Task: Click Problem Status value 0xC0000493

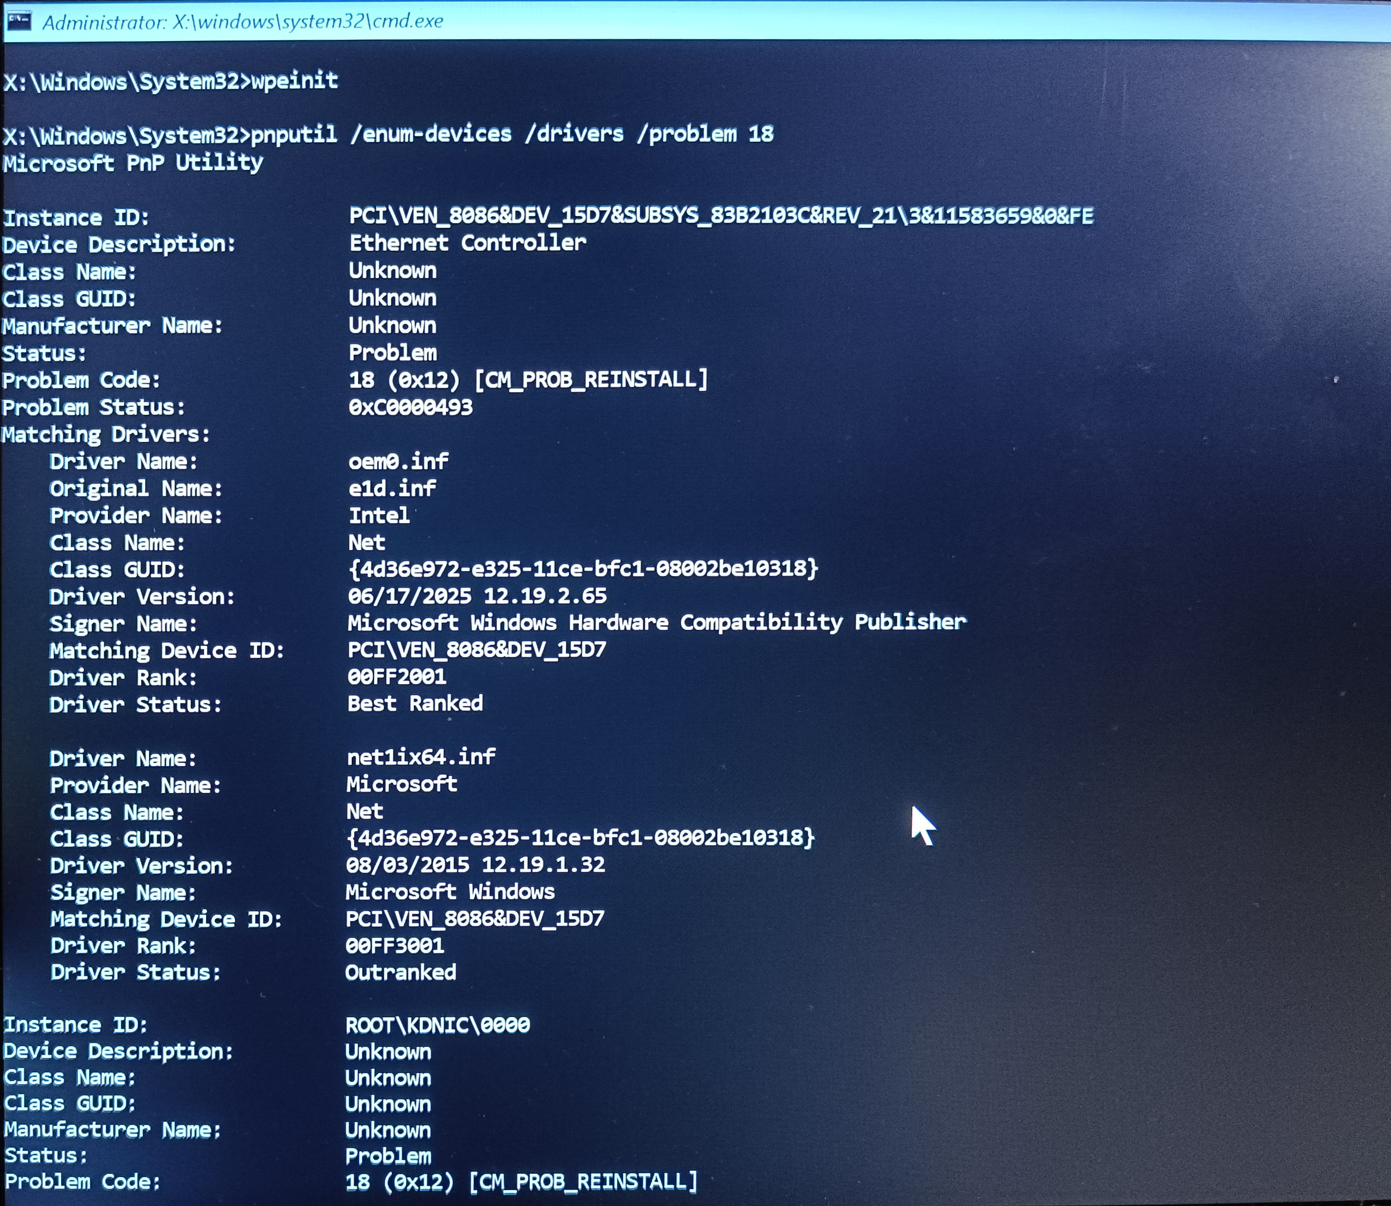Action: pyautogui.click(x=411, y=407)
